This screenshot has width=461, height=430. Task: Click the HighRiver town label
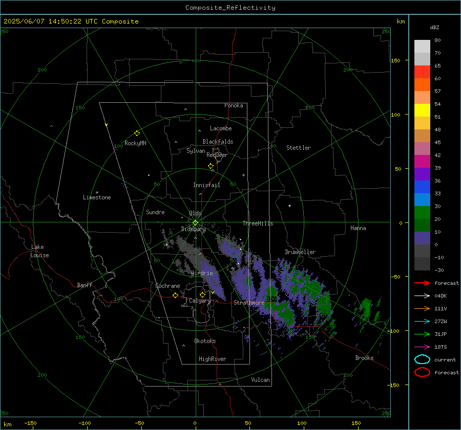click(213, 359)
